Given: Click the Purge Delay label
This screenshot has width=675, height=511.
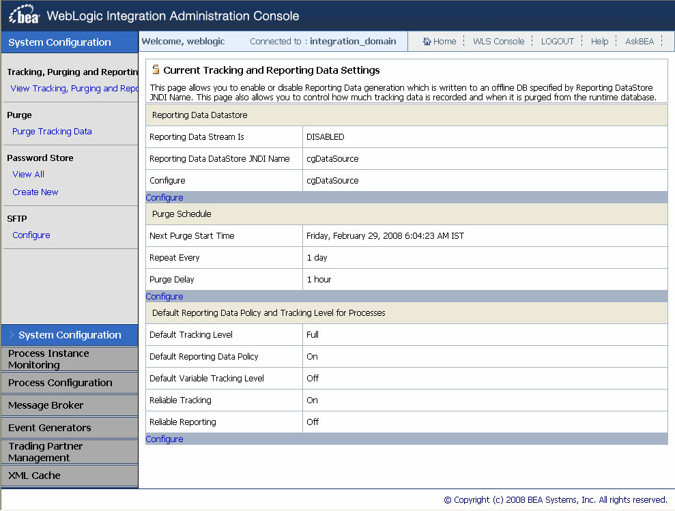Looking at the screenshot, I should [172, 280].
